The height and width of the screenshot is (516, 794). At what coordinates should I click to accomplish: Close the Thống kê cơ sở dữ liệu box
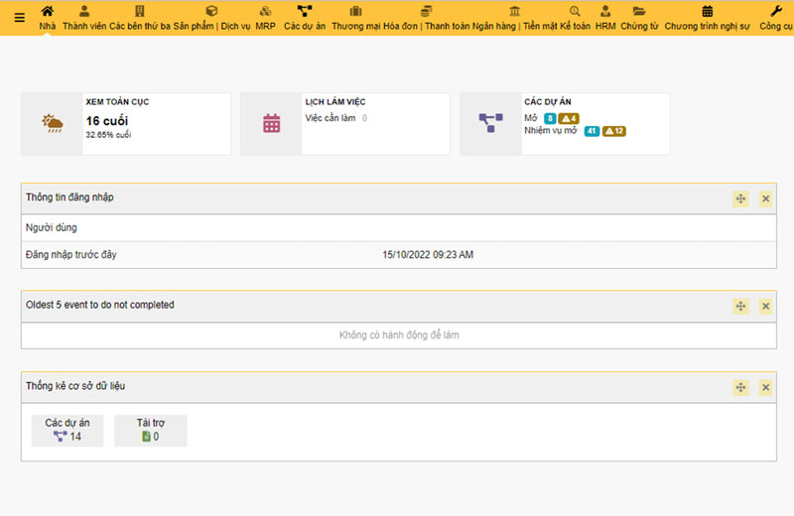765,387
